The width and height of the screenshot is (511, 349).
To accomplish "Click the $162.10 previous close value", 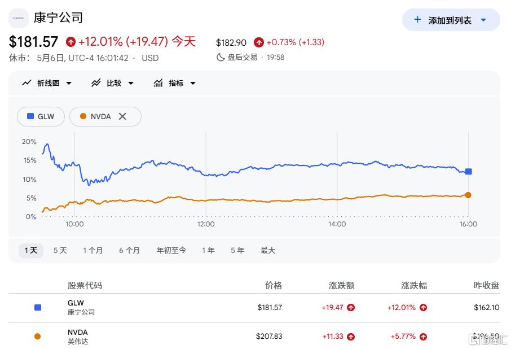I will pos(487,307).
